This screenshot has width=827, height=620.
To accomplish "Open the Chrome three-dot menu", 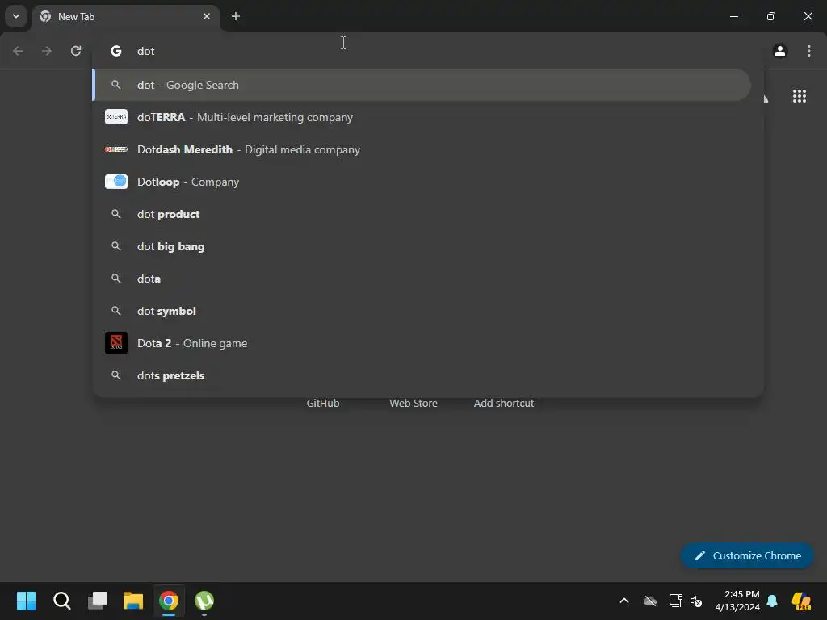I will pyautogui.click(x=809, y=51).
